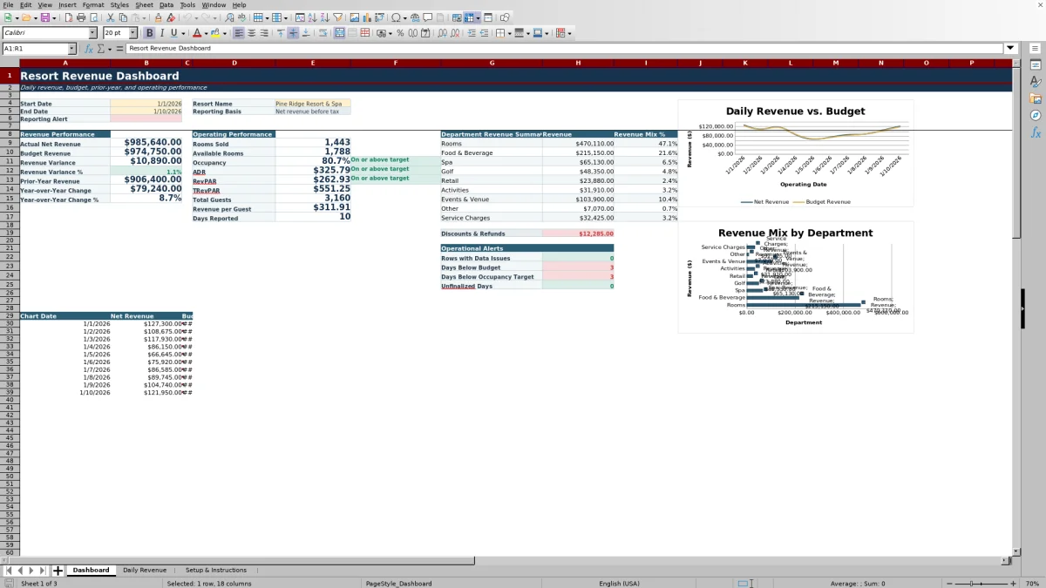Click the Center Horizontally icon
This screenshot has width=1046, height=588.
251,33
